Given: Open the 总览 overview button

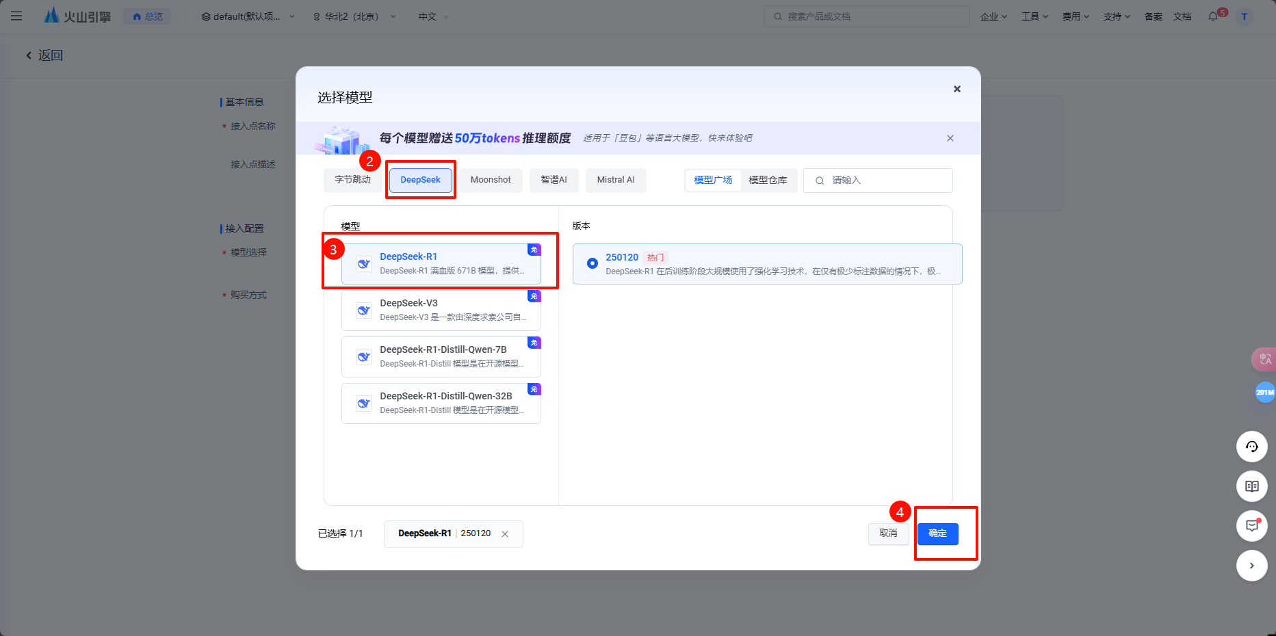Looking at the screenshot, I should pyautogui.click(x=148, y=16).
